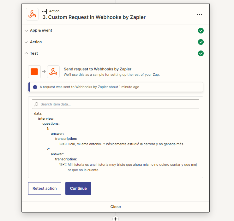Screen dimensions: 234x221
Task: Click the green check beside Action section
Action: pos(201,42)
